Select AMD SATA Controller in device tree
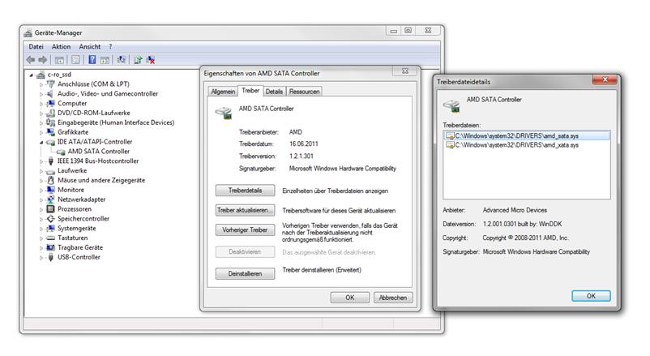 click(99, 152)
